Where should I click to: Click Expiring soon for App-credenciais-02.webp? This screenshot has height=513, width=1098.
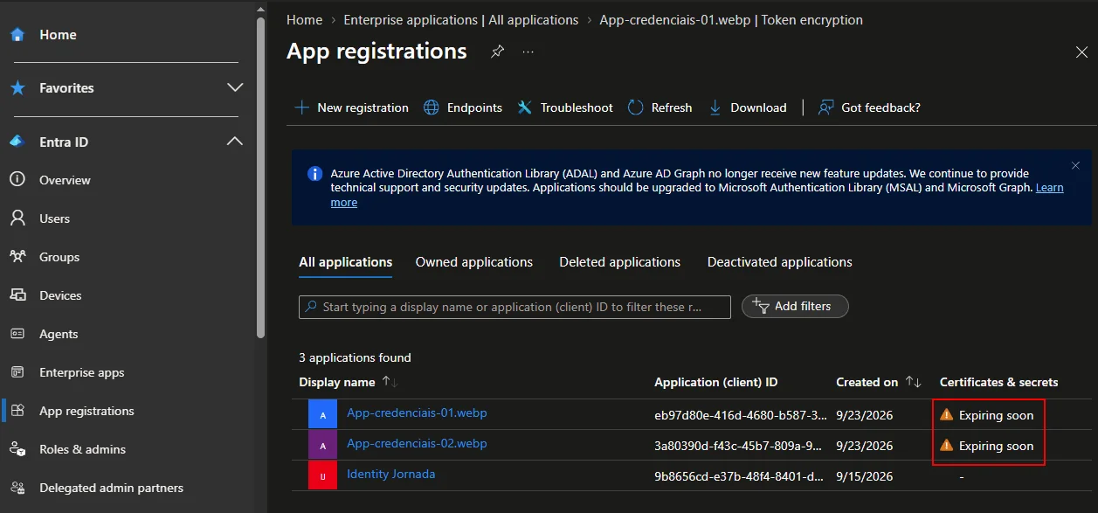point(996,446)
